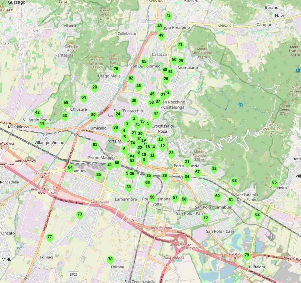Select marker 33 above Lamarmora
This screenshot has height=283, width=301.
coord(129,188)
